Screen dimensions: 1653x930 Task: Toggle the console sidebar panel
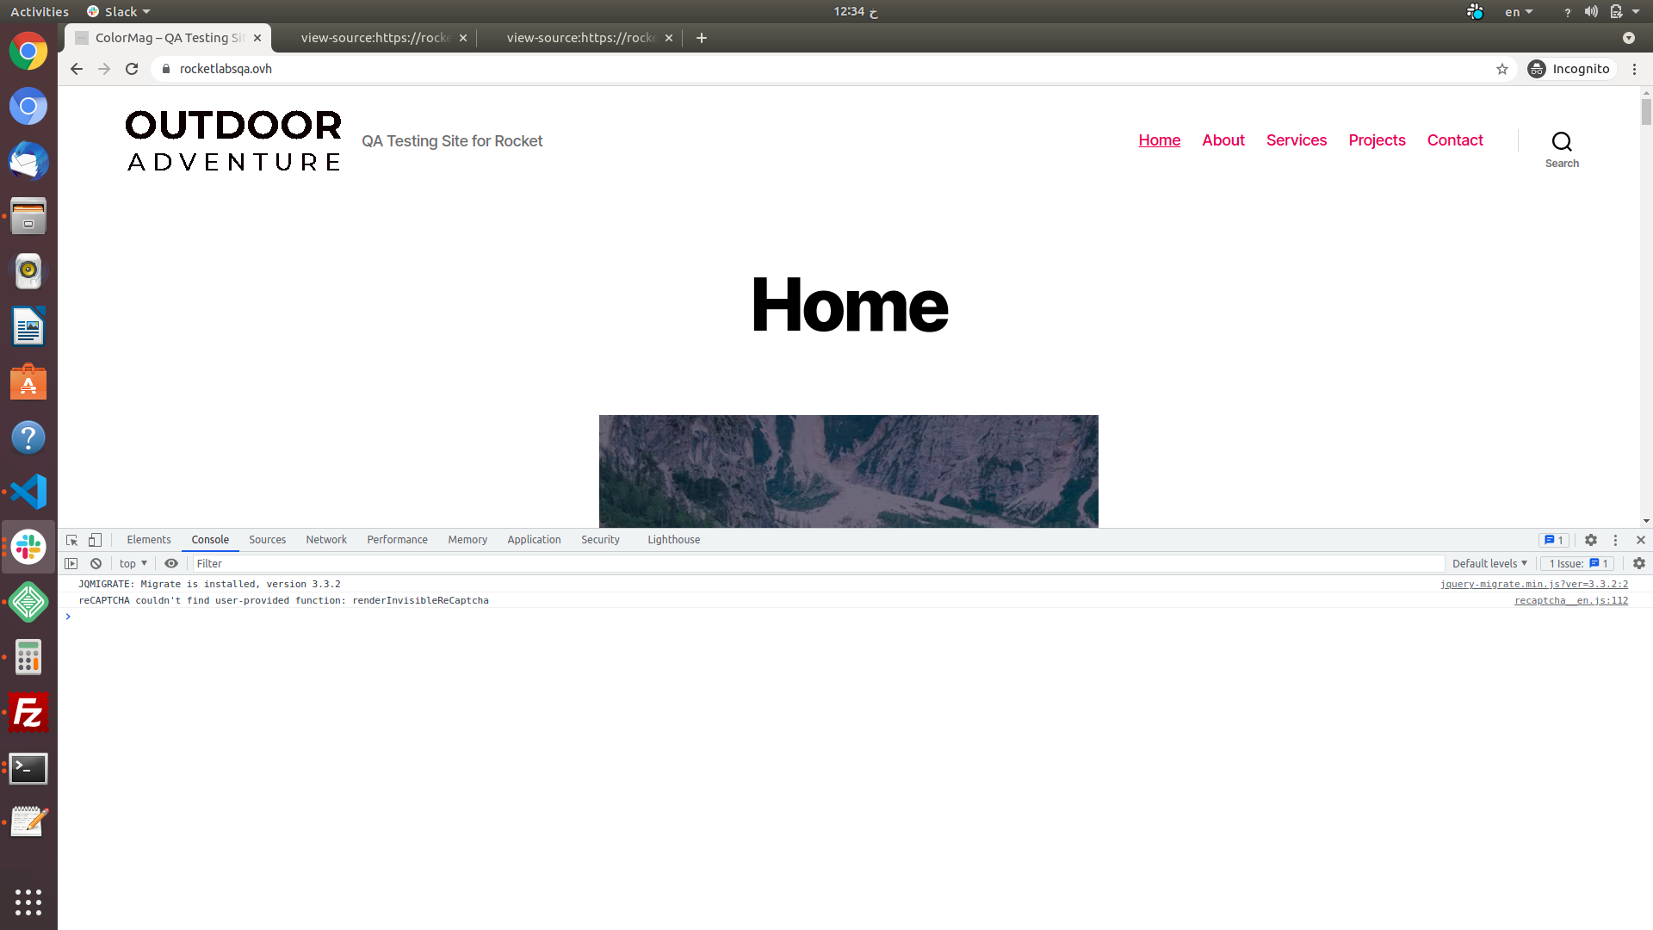point(71,563)
